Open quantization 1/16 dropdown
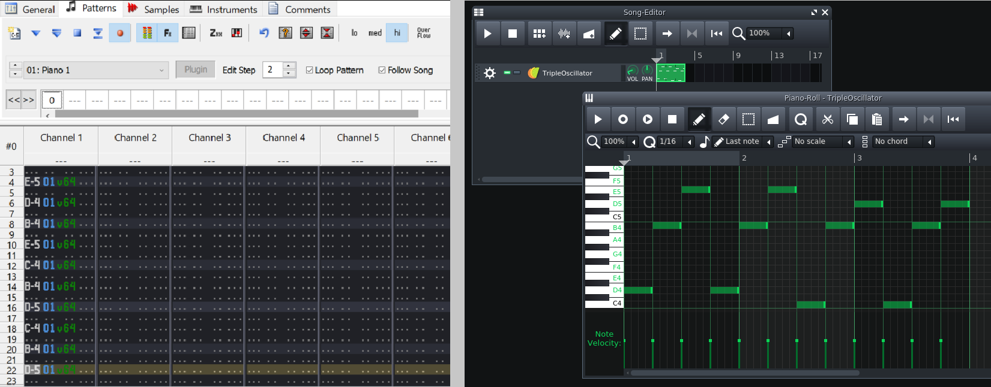Image resolution: width=991 pixels, height=387 pixels. (676, 141)
